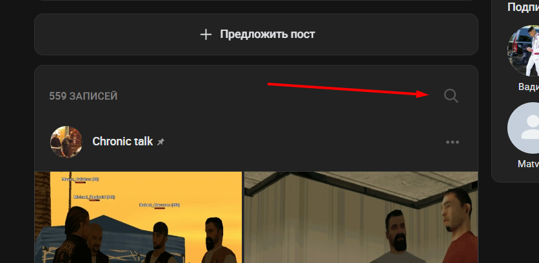Open Chronic talk round avatar
539x263 pixels.
pos(66,141)
